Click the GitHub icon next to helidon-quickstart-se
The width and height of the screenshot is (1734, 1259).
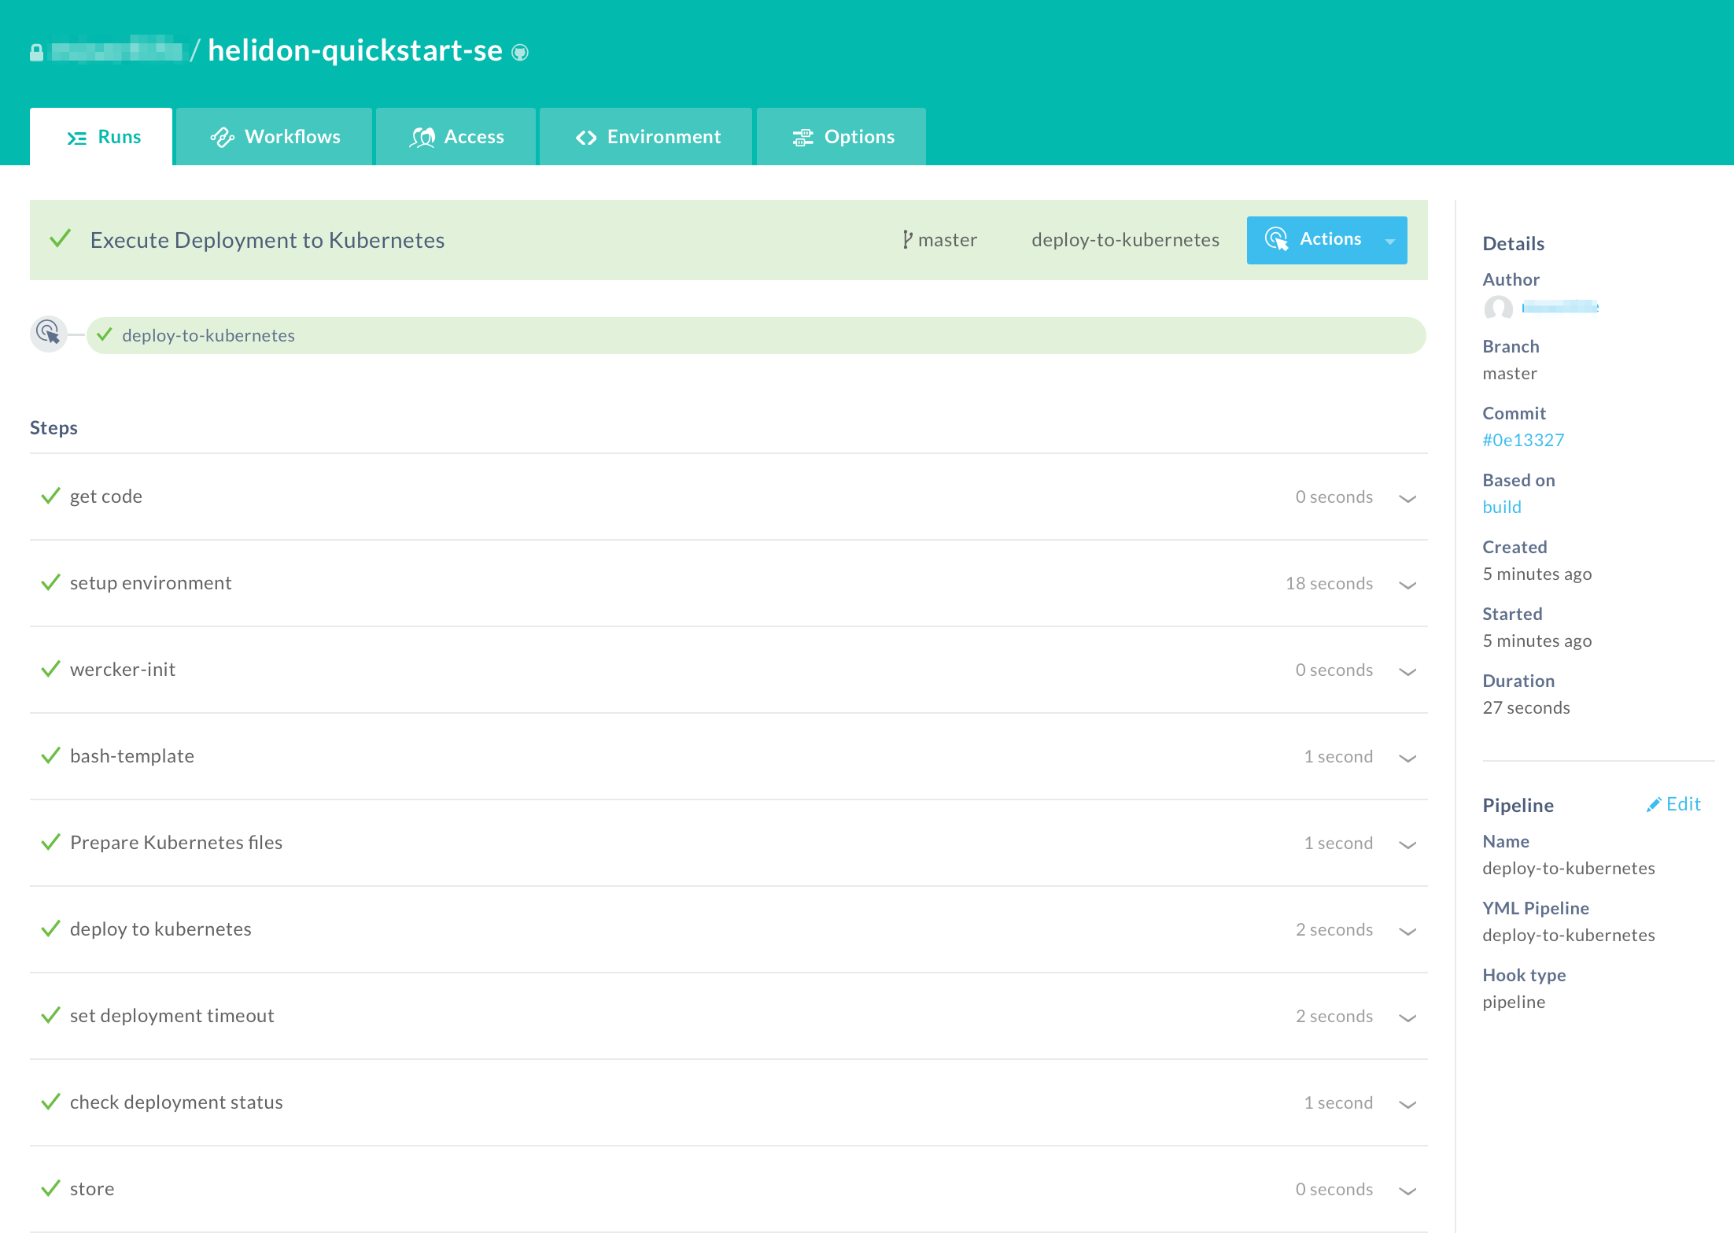[520, 53]
